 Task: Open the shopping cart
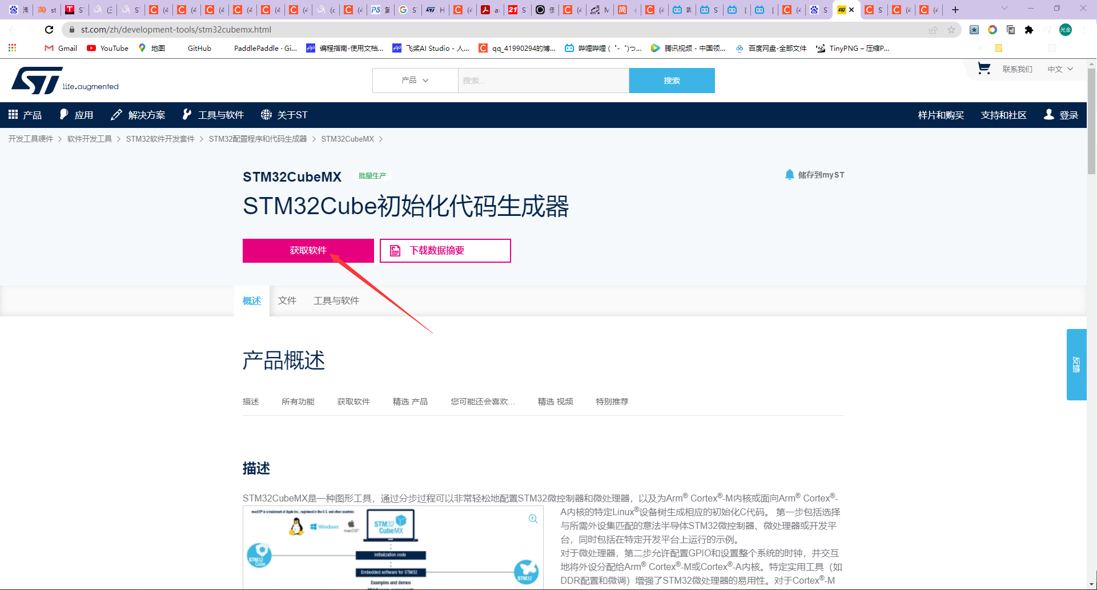click(983, 68)
